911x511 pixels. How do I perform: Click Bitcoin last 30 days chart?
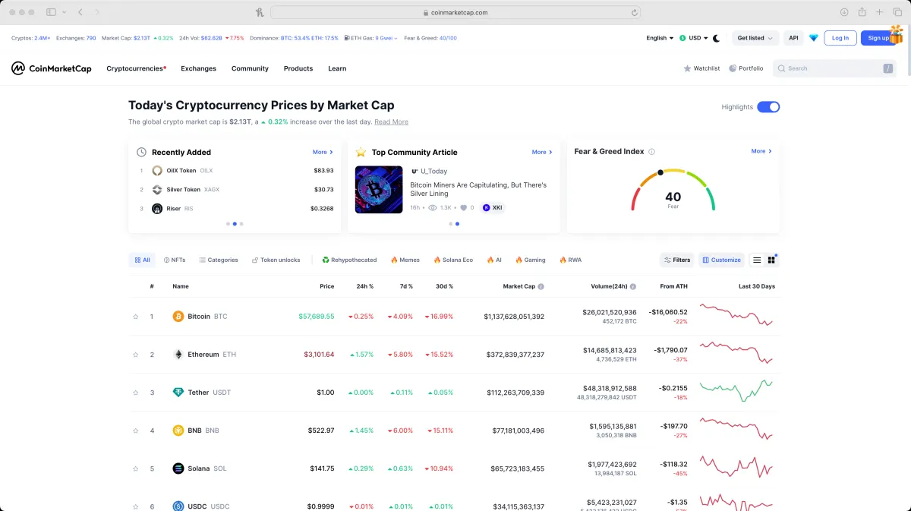pos(736,316)
